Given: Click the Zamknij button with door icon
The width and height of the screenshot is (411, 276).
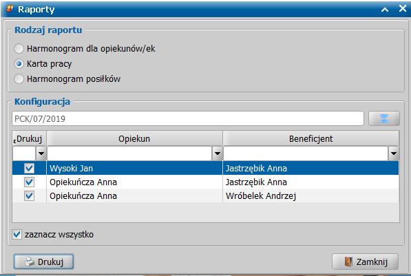Looking at the screenshot, I should point(365,262).
